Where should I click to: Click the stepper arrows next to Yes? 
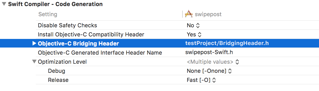[x=200, y=35]
